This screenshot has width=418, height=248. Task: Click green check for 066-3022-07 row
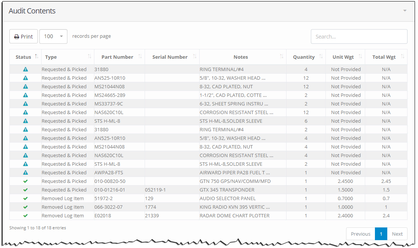pyautogui.click(x=25, y=207)
